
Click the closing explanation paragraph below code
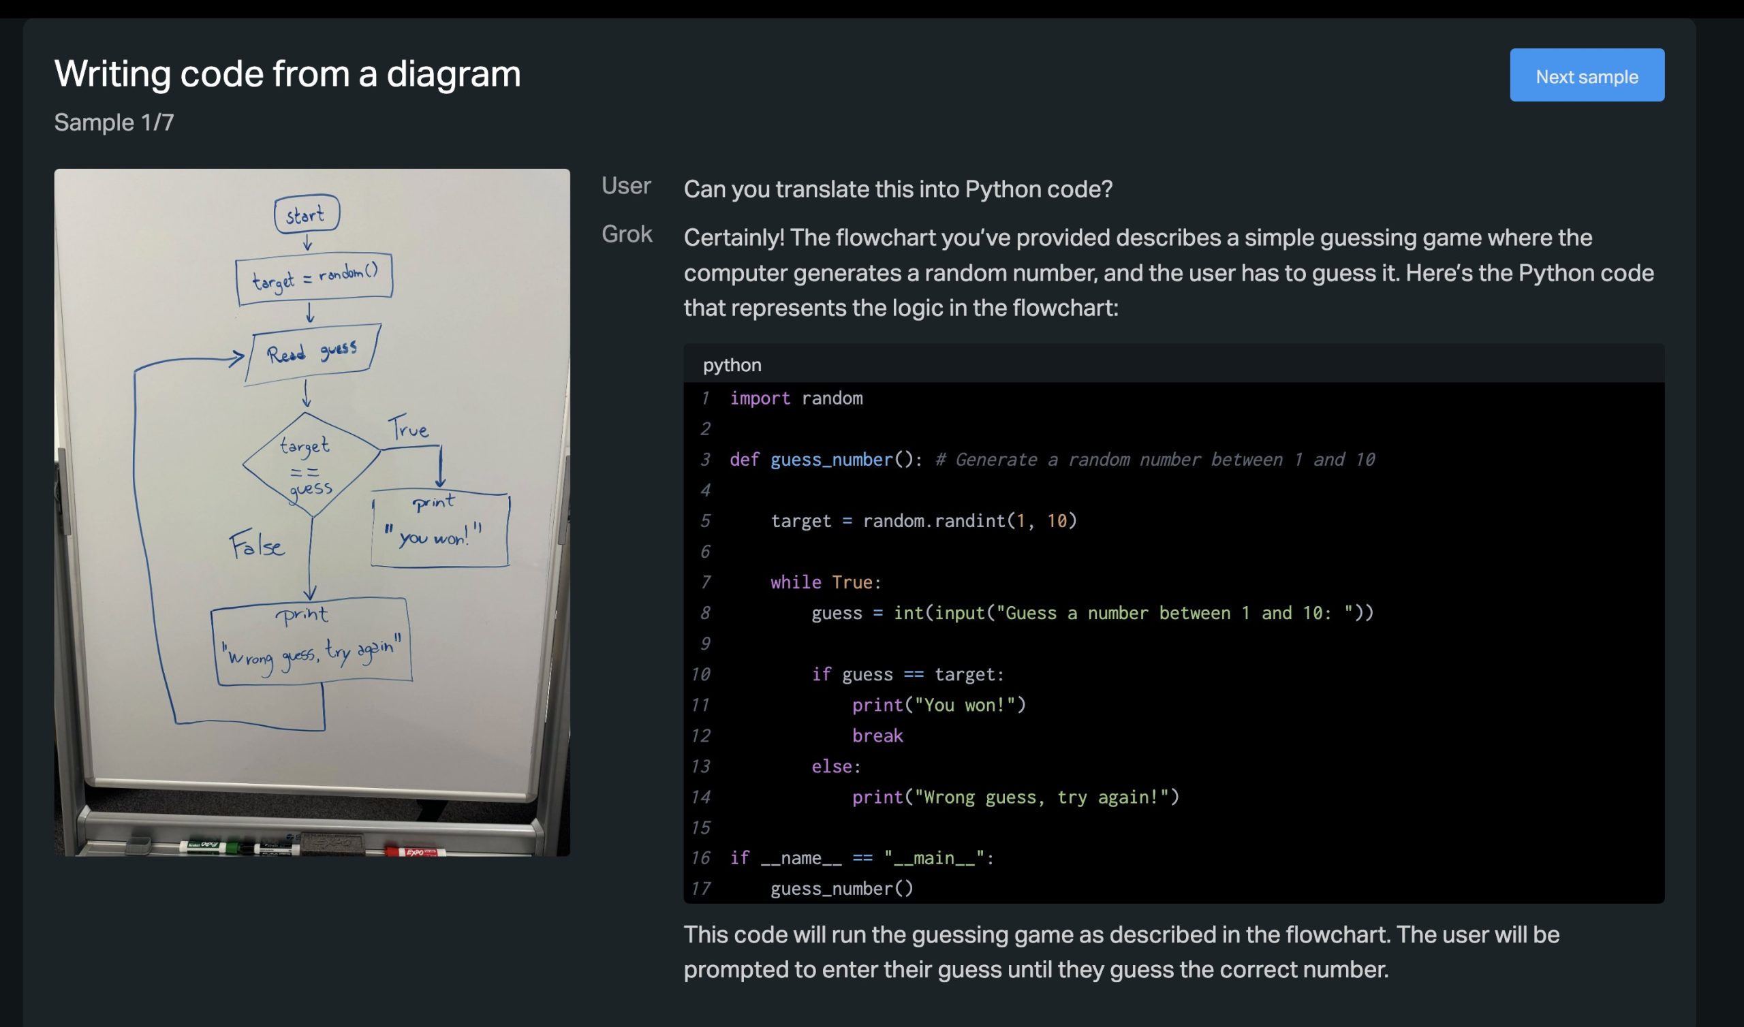click(1121, 951)
